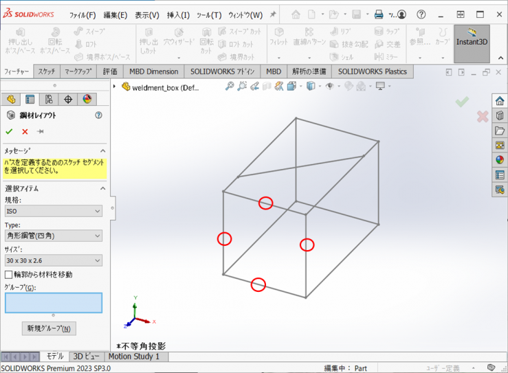
Task: Open Appearances color ball in right task pane
Action: pos(500,160)
